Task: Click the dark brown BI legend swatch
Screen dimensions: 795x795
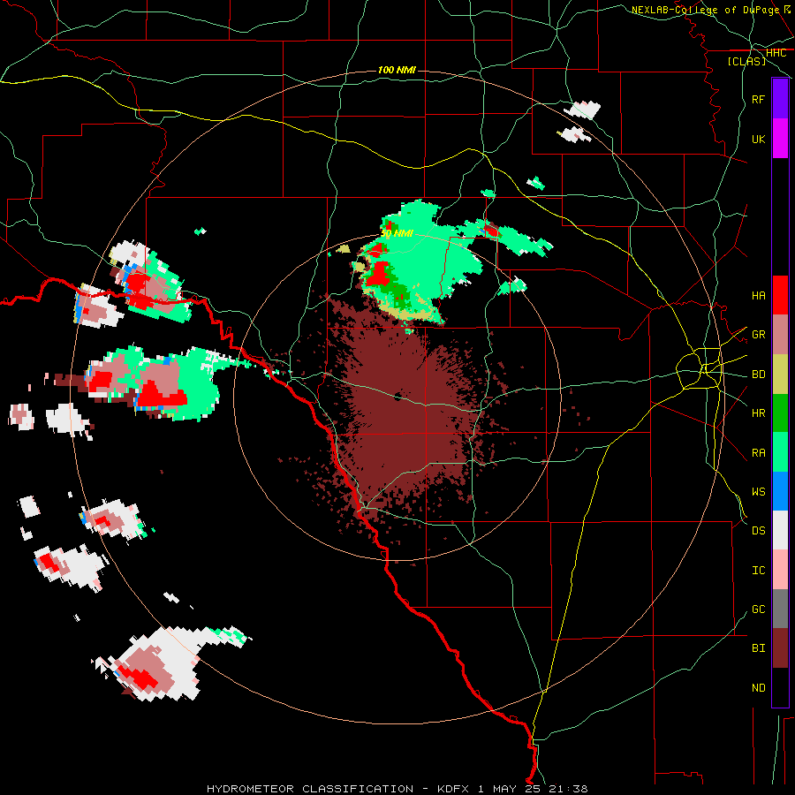Action: [780, 648]
